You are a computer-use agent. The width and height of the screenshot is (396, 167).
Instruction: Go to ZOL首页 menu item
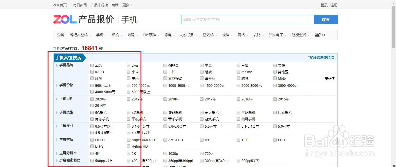[x=60, y=5]
